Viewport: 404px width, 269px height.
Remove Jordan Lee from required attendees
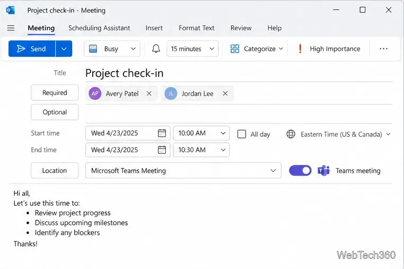point(225,93)
